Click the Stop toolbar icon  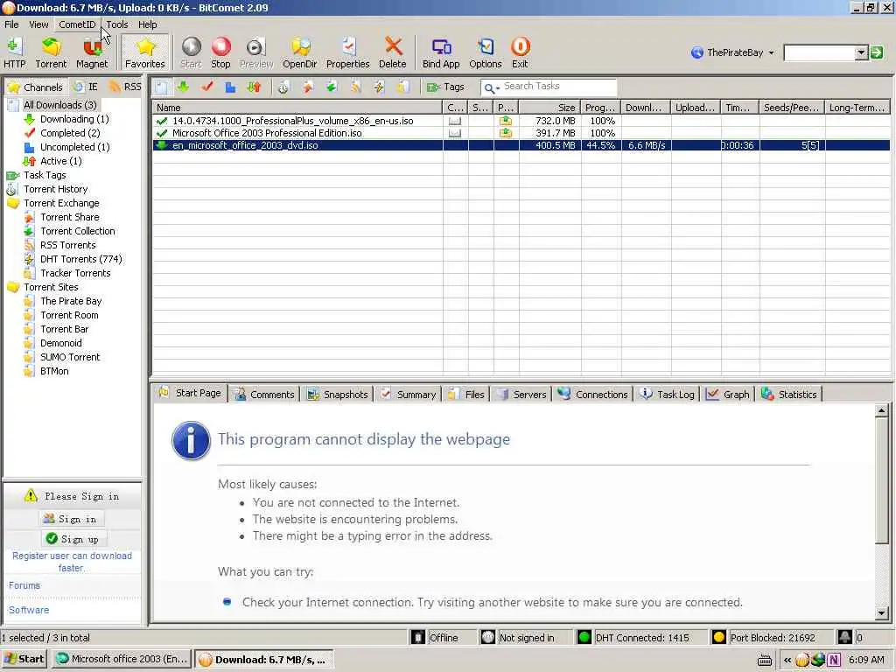[x=220, y=52]
